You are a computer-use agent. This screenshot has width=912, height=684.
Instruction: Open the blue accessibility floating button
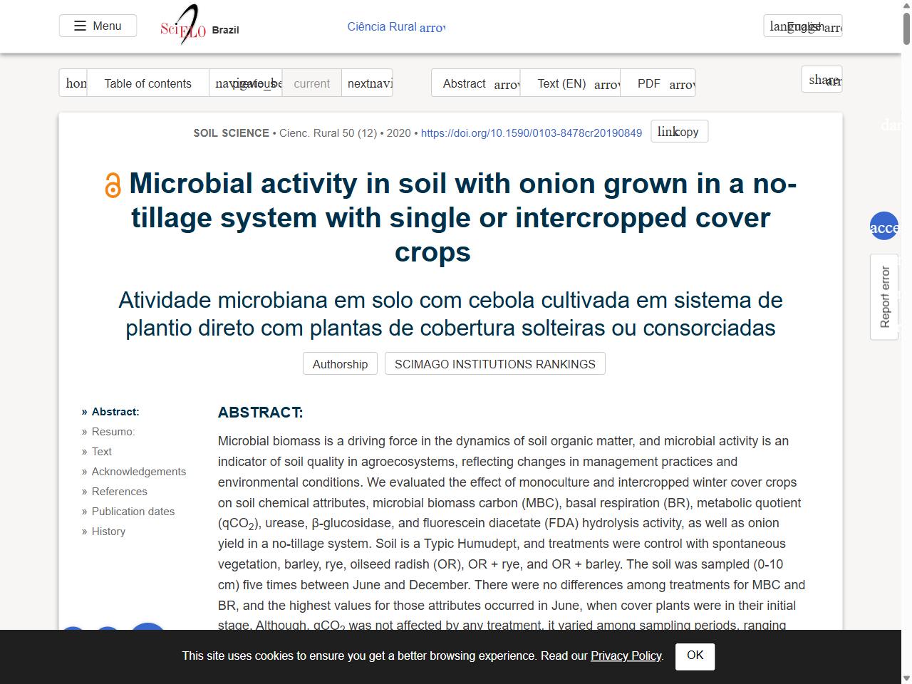tap(883, 226)
